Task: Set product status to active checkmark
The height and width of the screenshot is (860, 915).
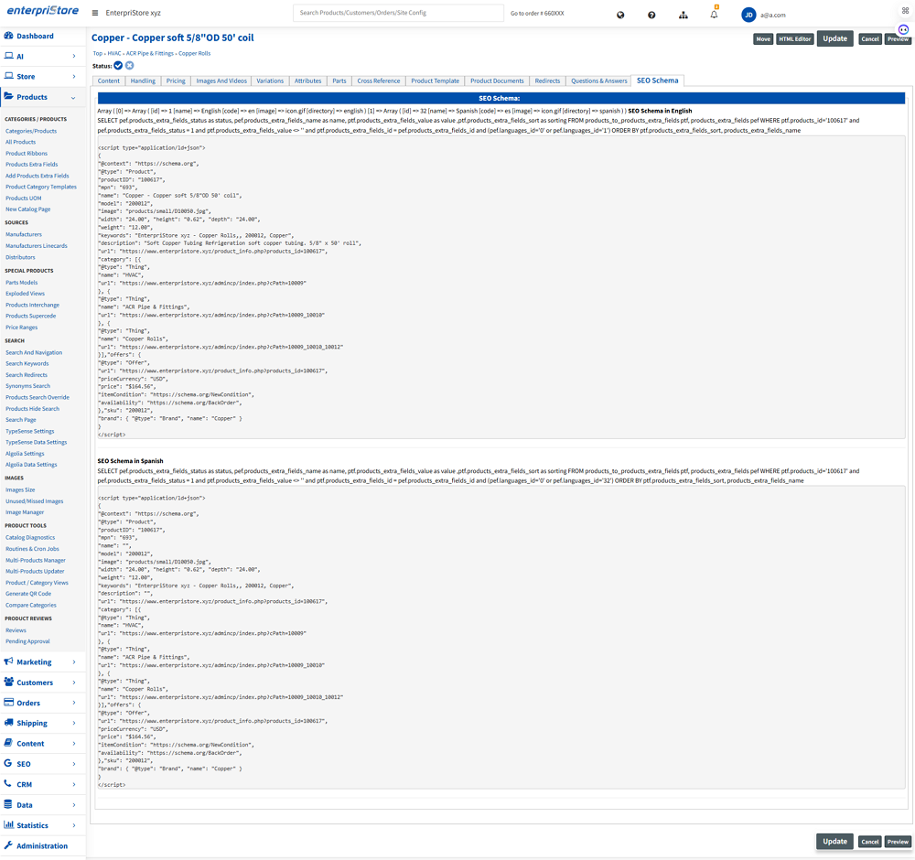Action: 118,66
